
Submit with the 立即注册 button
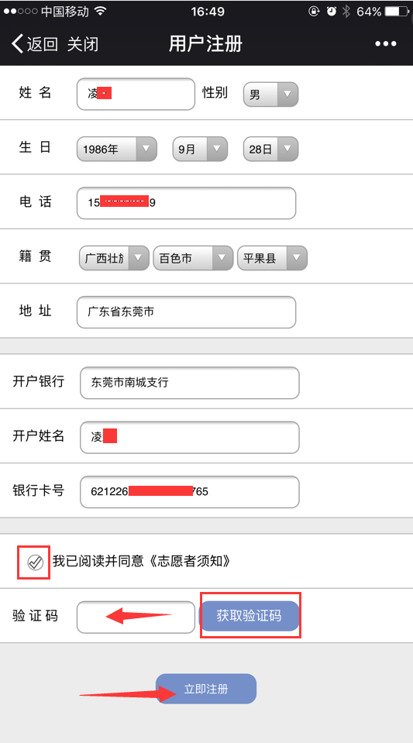(206, 689)
